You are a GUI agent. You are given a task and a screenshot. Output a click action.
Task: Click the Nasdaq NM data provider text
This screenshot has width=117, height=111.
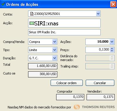(x=39, y=107)
